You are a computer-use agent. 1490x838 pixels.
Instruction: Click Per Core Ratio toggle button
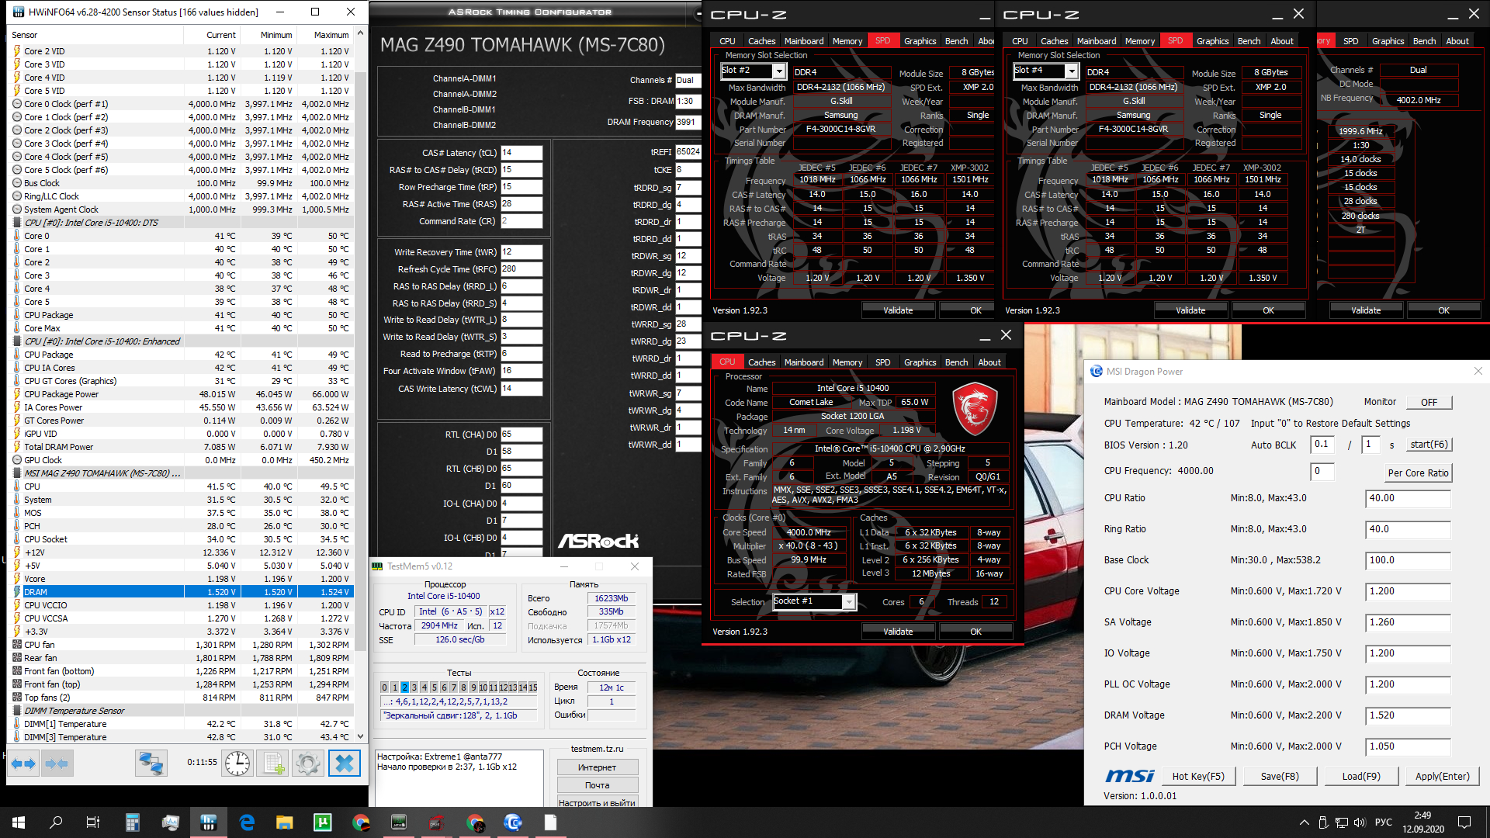coord(1418,473)
